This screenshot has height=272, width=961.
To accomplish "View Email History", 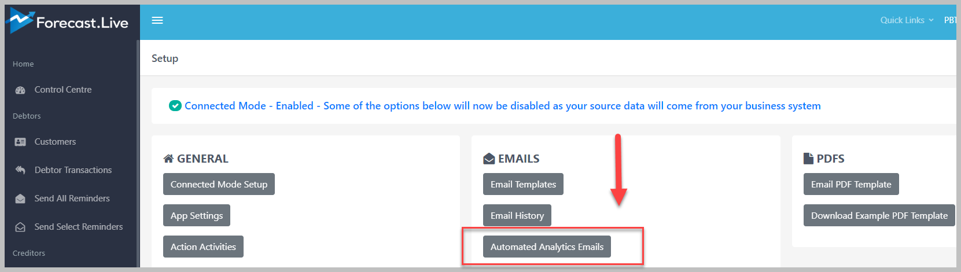I will tap(517, 215).
